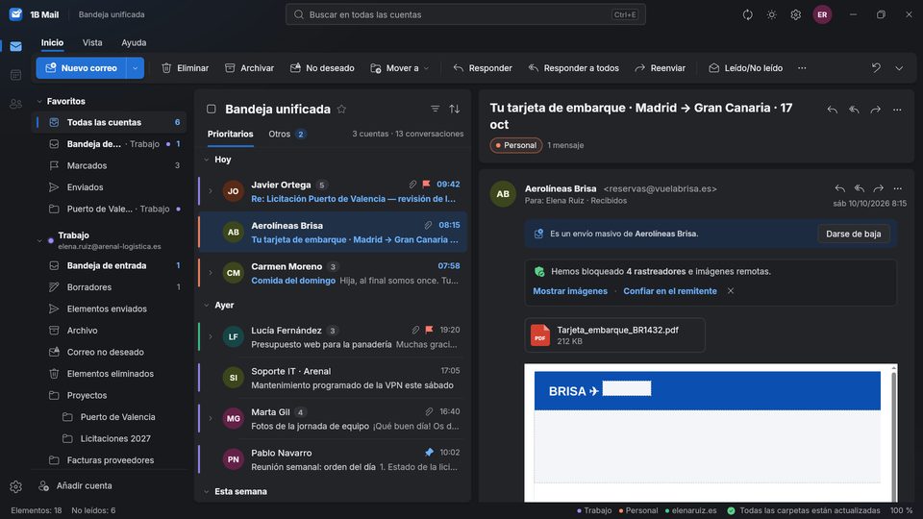The image size is (923, 519).
Task: Select the Otros tab
Action: [x=287, y=135]
